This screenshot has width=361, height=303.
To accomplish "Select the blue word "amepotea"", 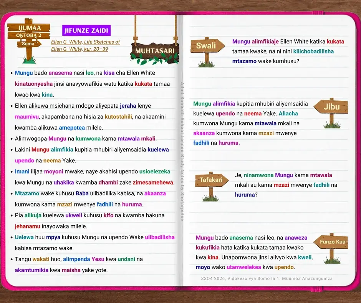I will coord(72,128).
